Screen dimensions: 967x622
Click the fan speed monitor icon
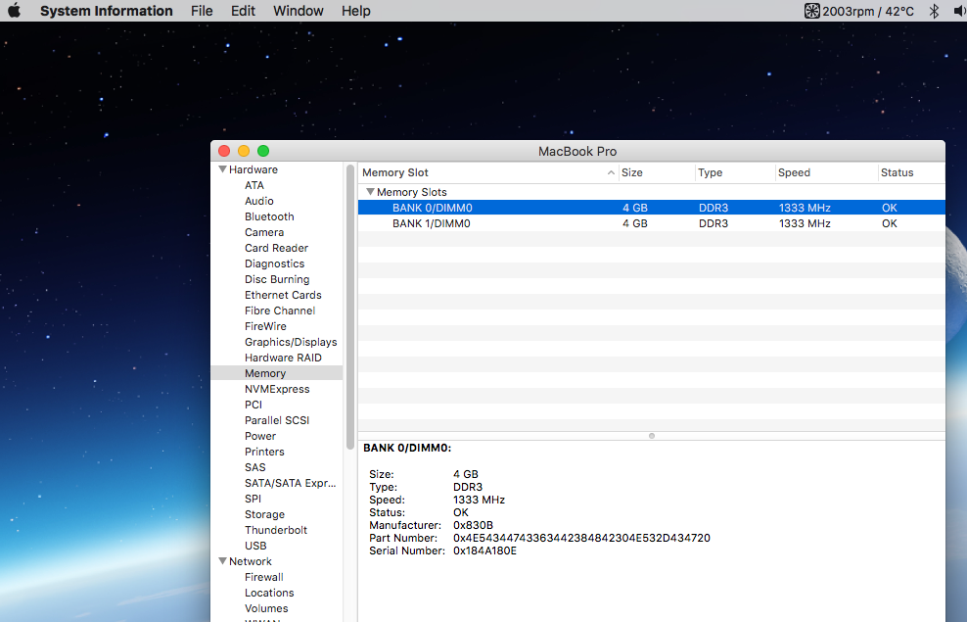[811, 11]
